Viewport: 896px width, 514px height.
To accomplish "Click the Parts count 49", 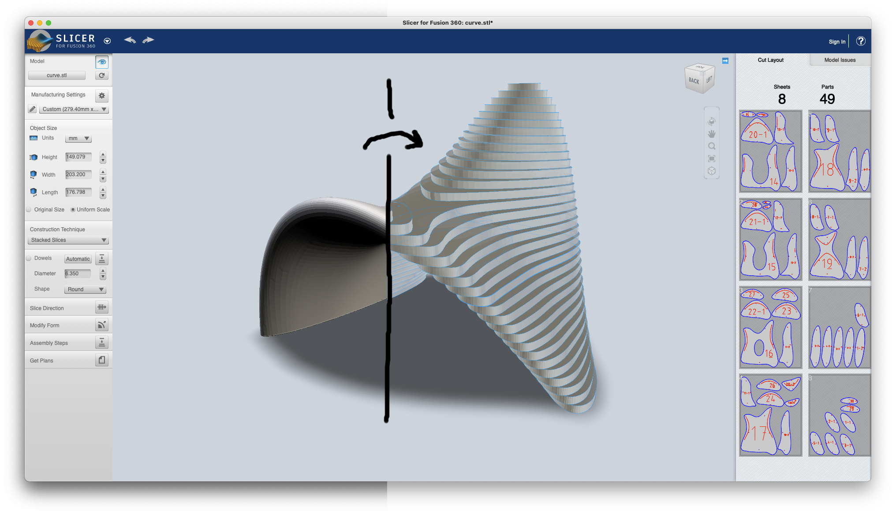I will (827, 99).
